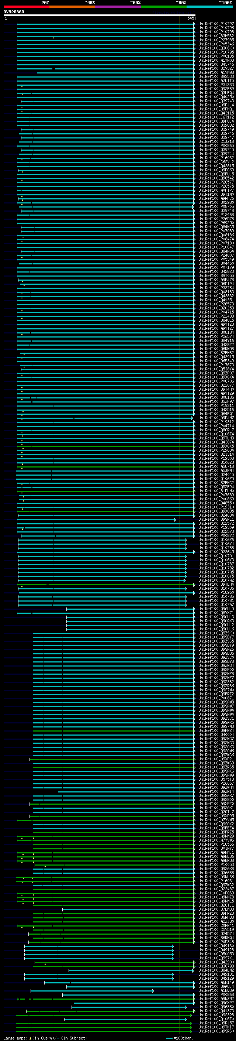Click the query end position 545

[x=191, y=18]
